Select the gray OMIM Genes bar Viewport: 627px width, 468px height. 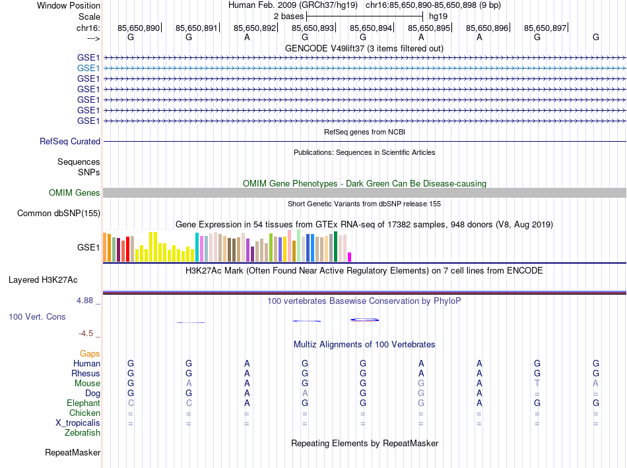pos(364,192)
